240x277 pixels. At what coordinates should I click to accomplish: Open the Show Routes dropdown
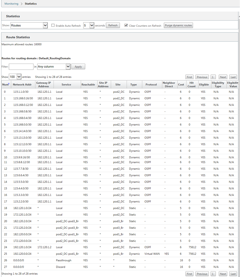point(29,25)
